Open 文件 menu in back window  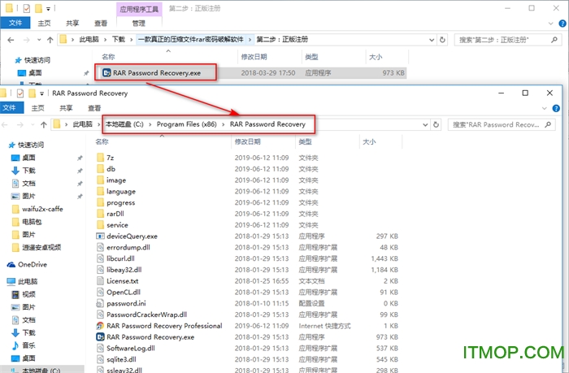pyautogui.click(x=15, y=23)
